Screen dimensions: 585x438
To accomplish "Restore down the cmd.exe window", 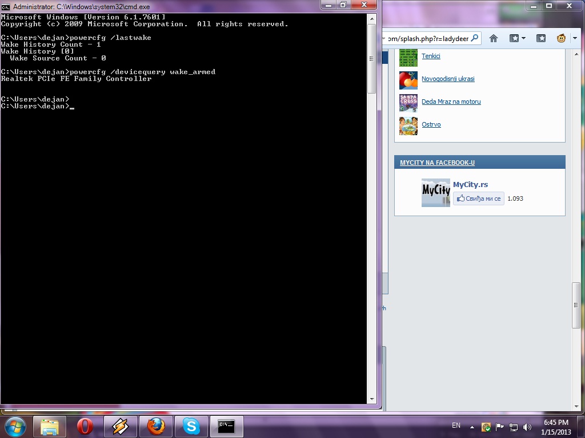I will pos(343,5).
